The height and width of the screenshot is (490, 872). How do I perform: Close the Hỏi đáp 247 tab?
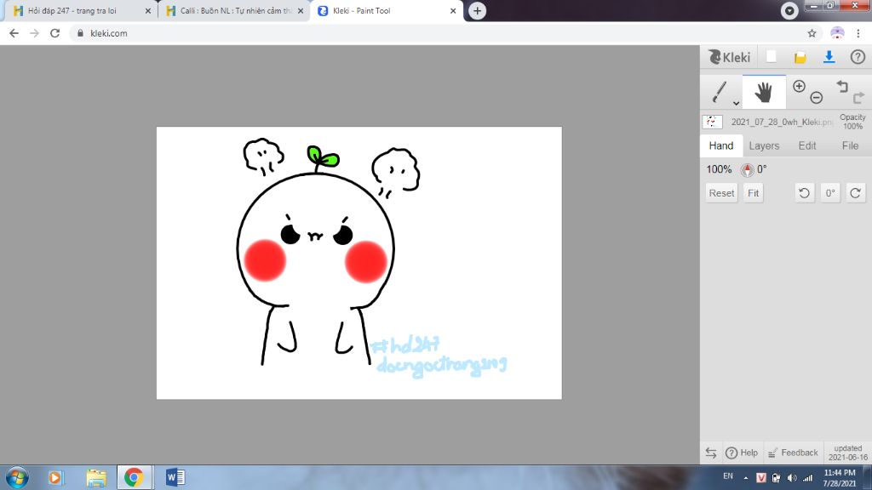148,10
